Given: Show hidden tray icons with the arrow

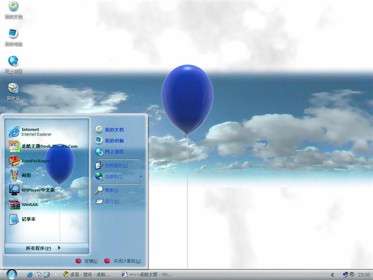Looking at the screenshot, I should pos(332,274).
